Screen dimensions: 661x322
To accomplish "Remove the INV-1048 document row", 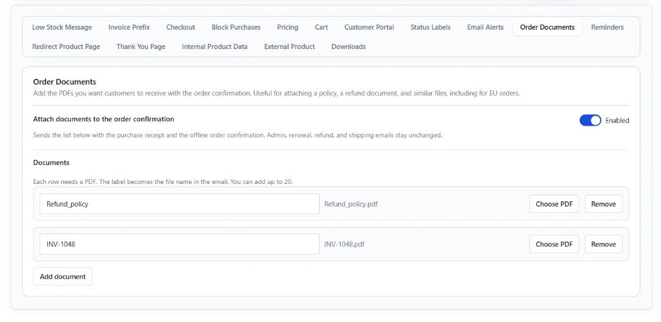I will (x=604, y=244).
